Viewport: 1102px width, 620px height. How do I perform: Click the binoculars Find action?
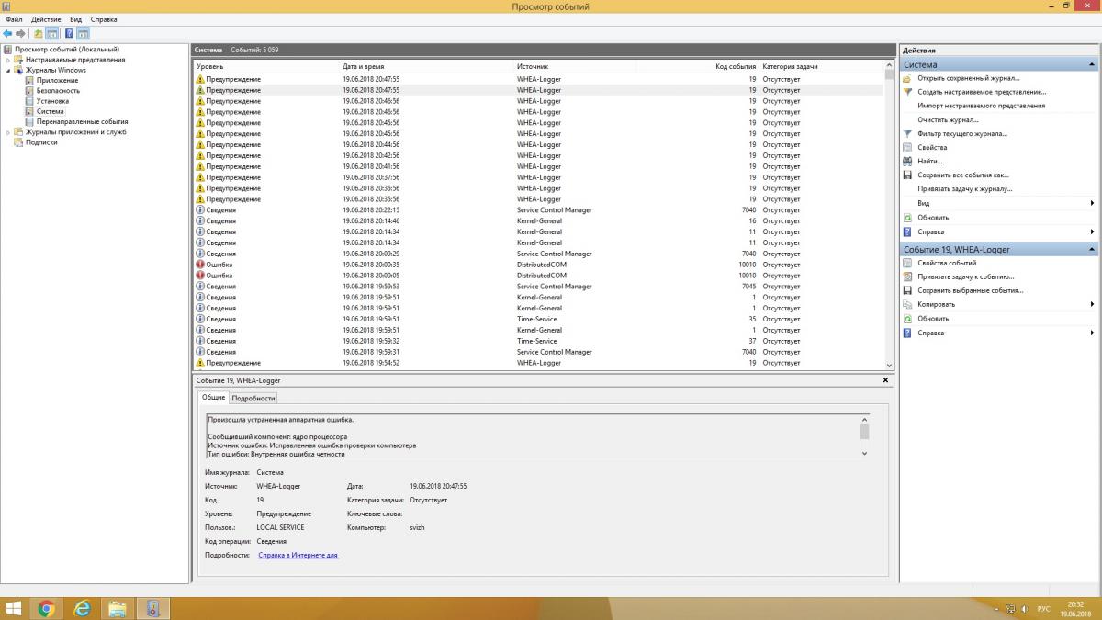[907, 162]
